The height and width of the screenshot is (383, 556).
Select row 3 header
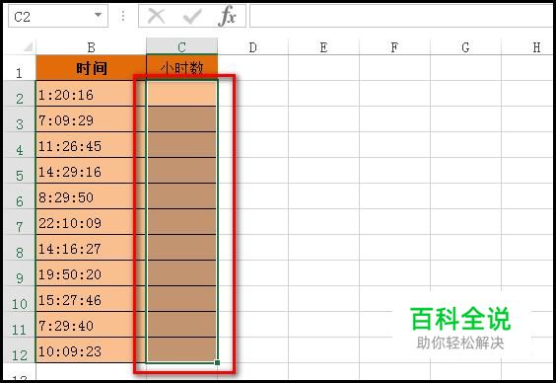20,118
